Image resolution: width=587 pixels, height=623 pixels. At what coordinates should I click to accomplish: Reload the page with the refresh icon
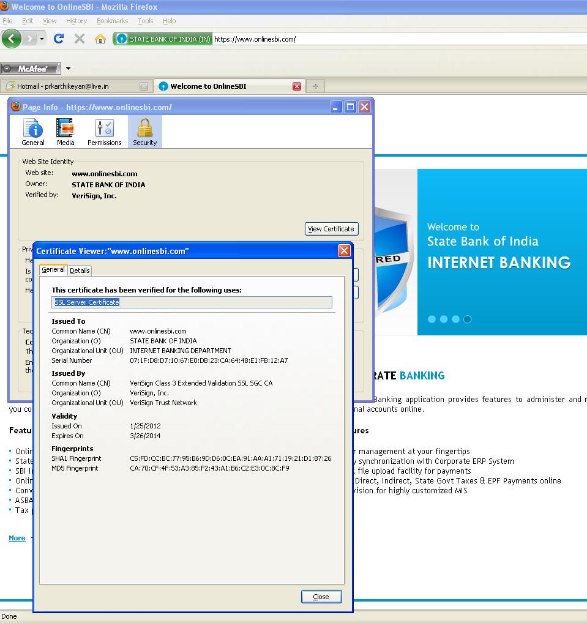[x=59, y=39]
